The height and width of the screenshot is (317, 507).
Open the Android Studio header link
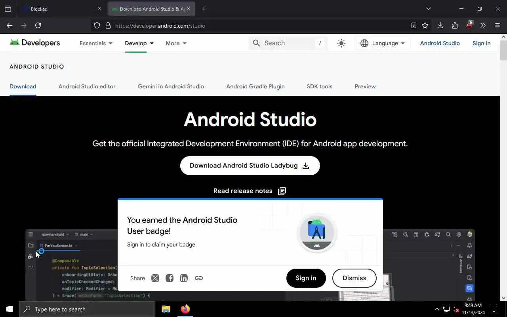click(x=440, y=43)
